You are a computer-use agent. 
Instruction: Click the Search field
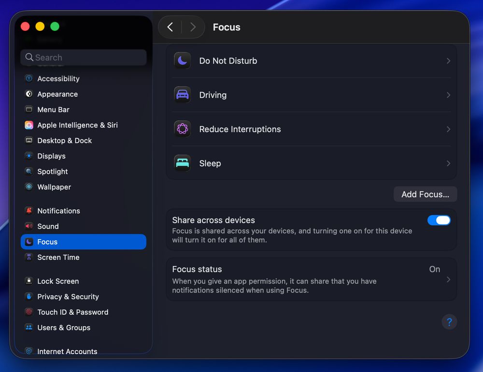point(84,57)
